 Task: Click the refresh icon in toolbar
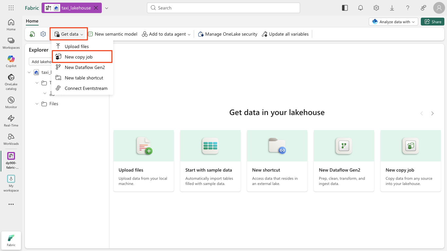[32, 34]
